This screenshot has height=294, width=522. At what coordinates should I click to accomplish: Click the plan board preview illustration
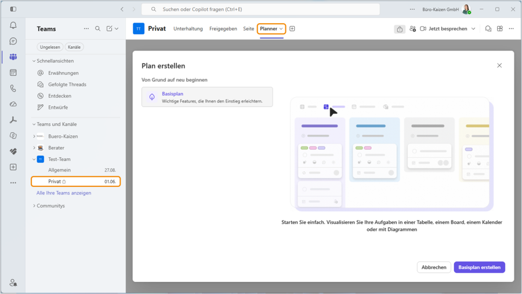(391, 154)
